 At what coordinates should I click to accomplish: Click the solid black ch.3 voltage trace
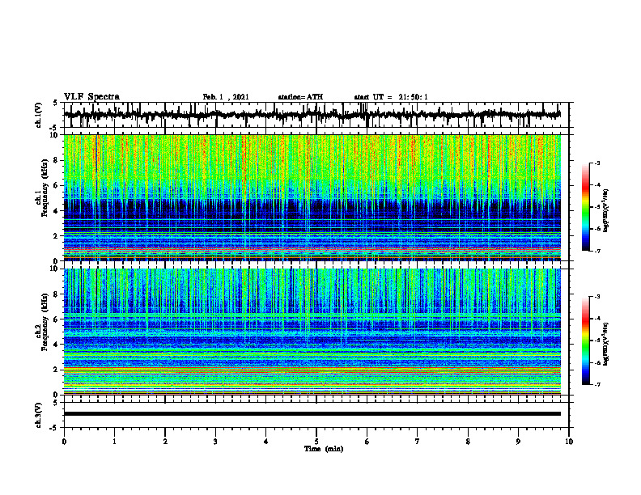click(312, 414)
